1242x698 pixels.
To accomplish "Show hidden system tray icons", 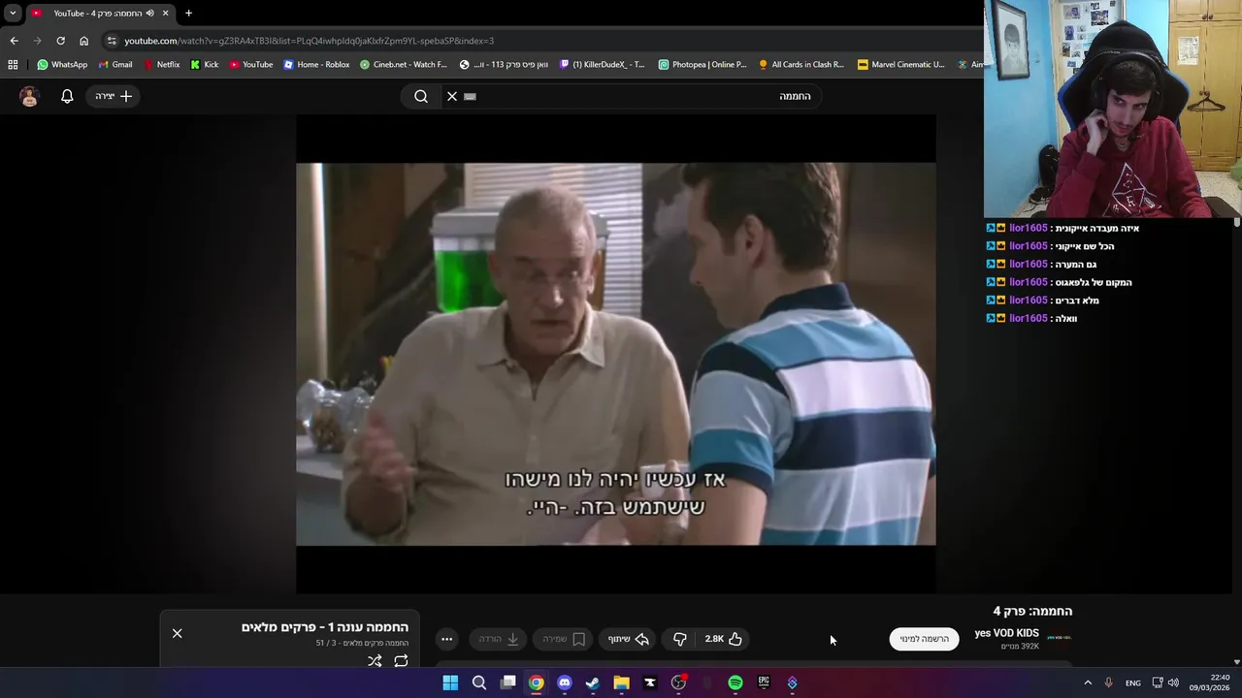I will tap(1088, 682).
